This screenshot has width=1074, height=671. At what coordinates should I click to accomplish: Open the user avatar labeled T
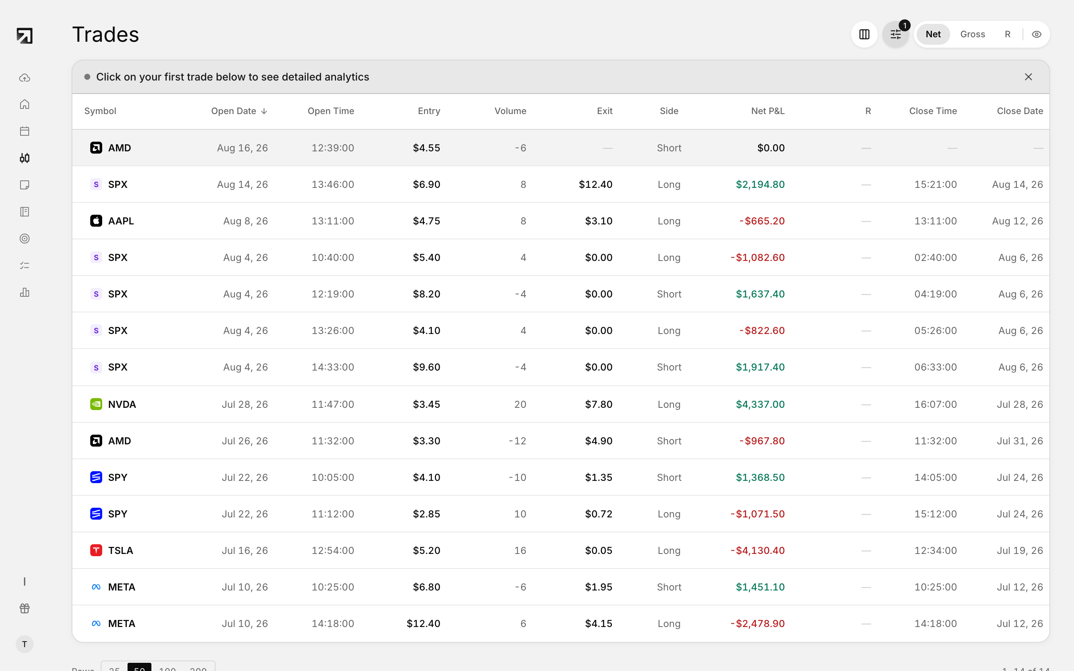click(x=24, y=644)
